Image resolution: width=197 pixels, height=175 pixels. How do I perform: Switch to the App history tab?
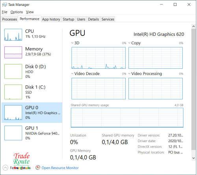click(x=51, y=19)
